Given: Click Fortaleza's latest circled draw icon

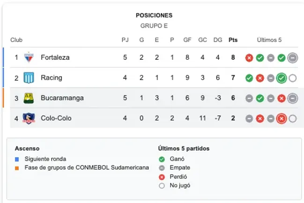Looking at the screenshot, I should [293, 58].
